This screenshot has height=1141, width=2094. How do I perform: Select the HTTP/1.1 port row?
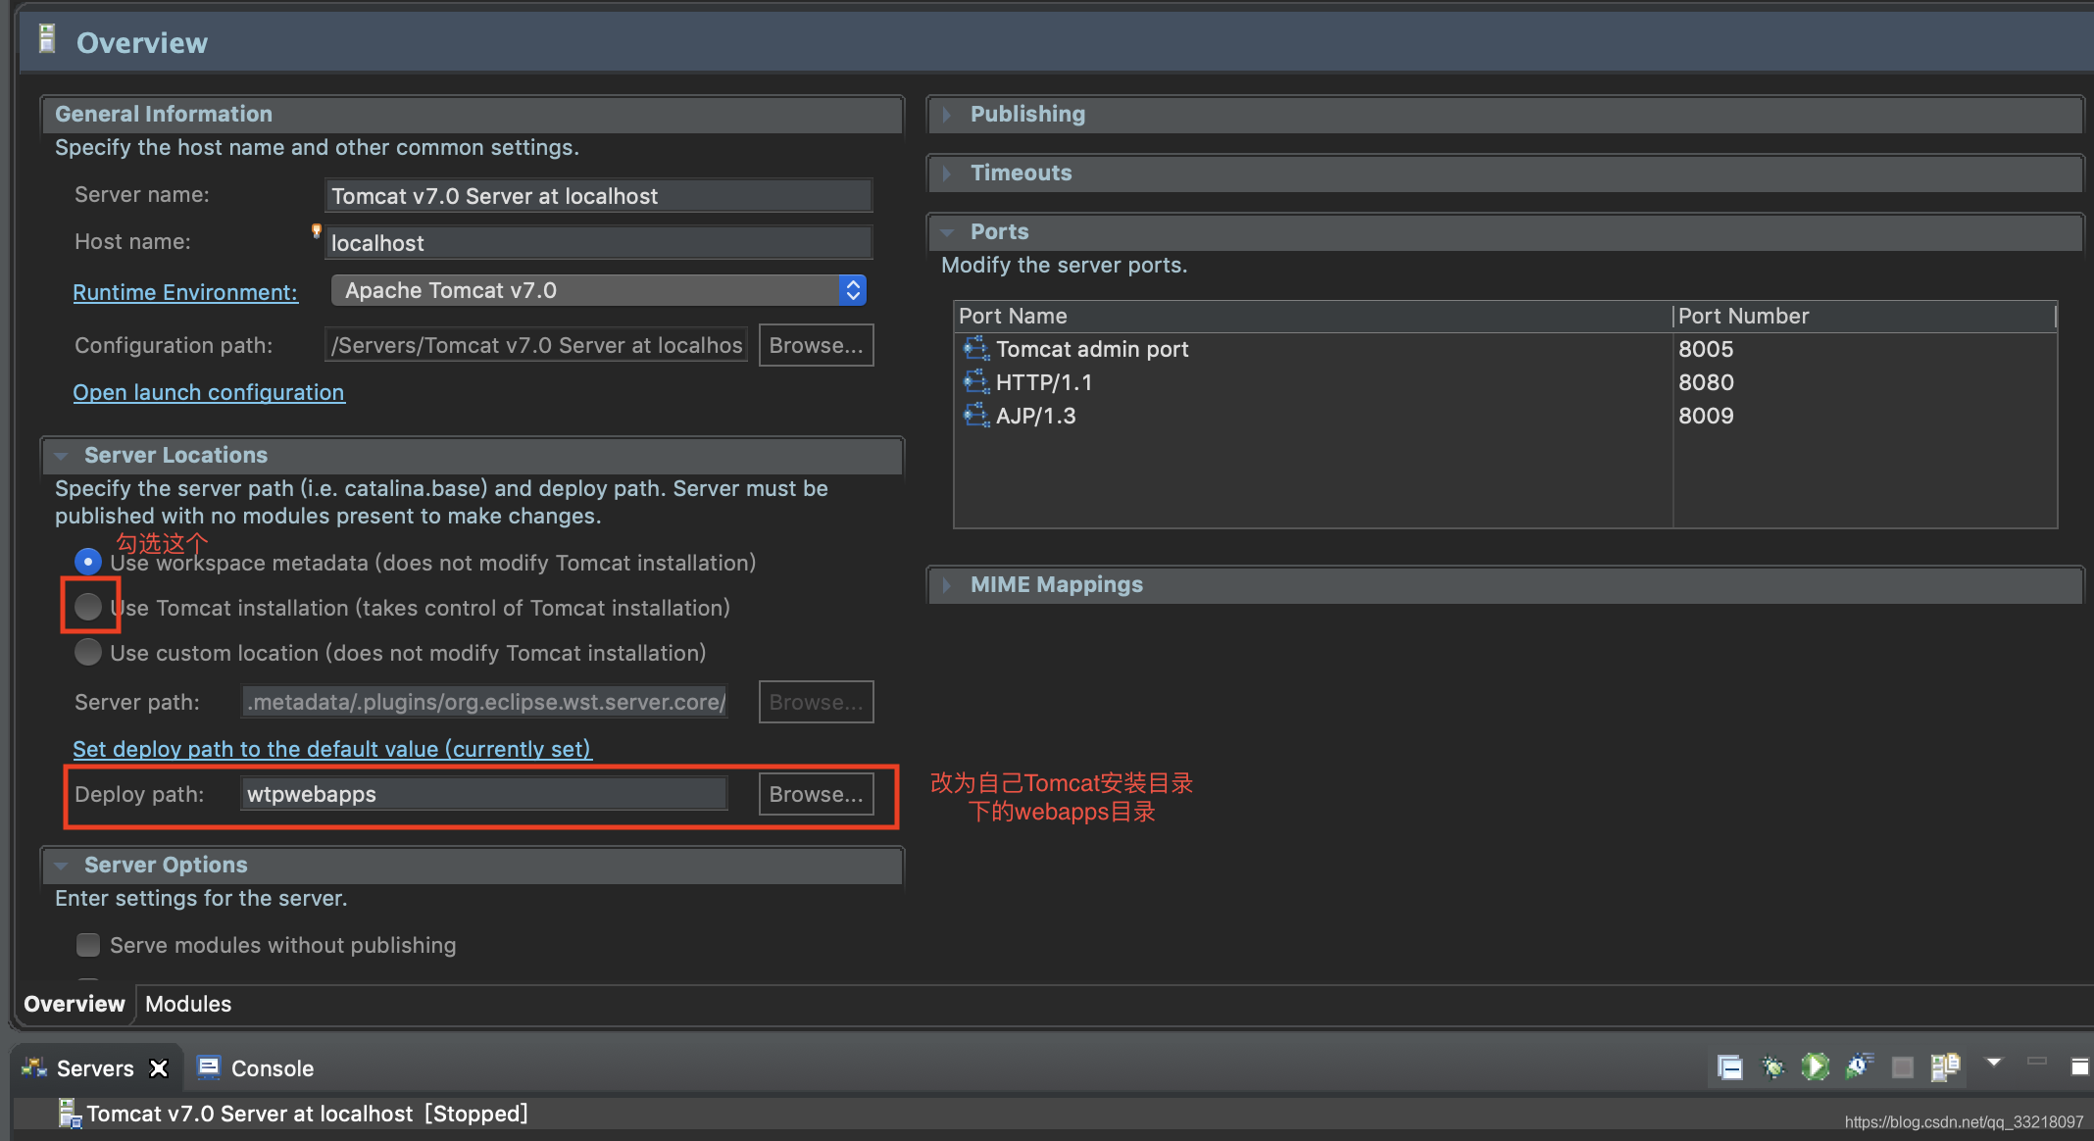(1505, 382)
